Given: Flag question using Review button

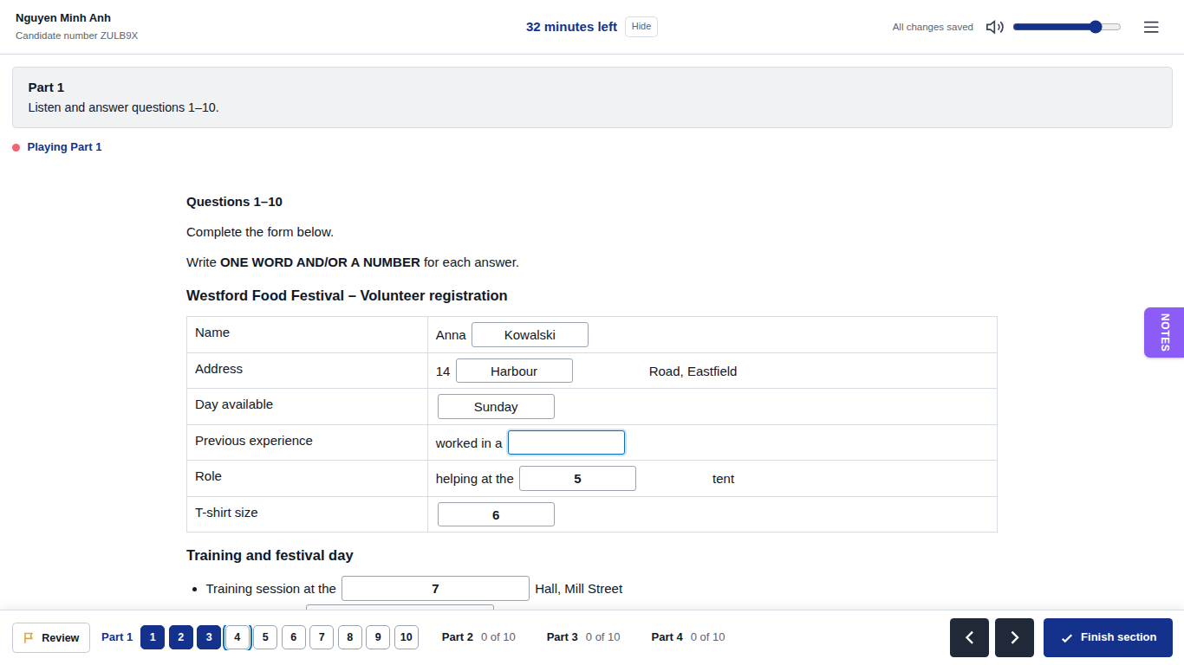Looking at the screenshot, I should pyautogui.click(x=51, y=637).
